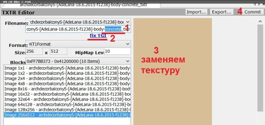
Task: Click the scroll up arrow on the right scrollbar
Action: pyautogui.click(x=260, y=21)
